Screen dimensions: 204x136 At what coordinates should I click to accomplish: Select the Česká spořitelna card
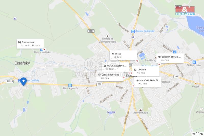point(110,76)
